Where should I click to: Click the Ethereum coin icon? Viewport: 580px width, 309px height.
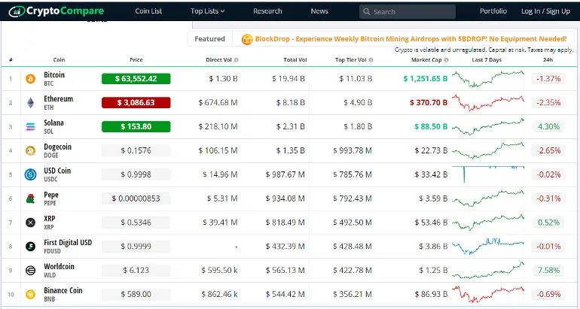coord(31,102)
